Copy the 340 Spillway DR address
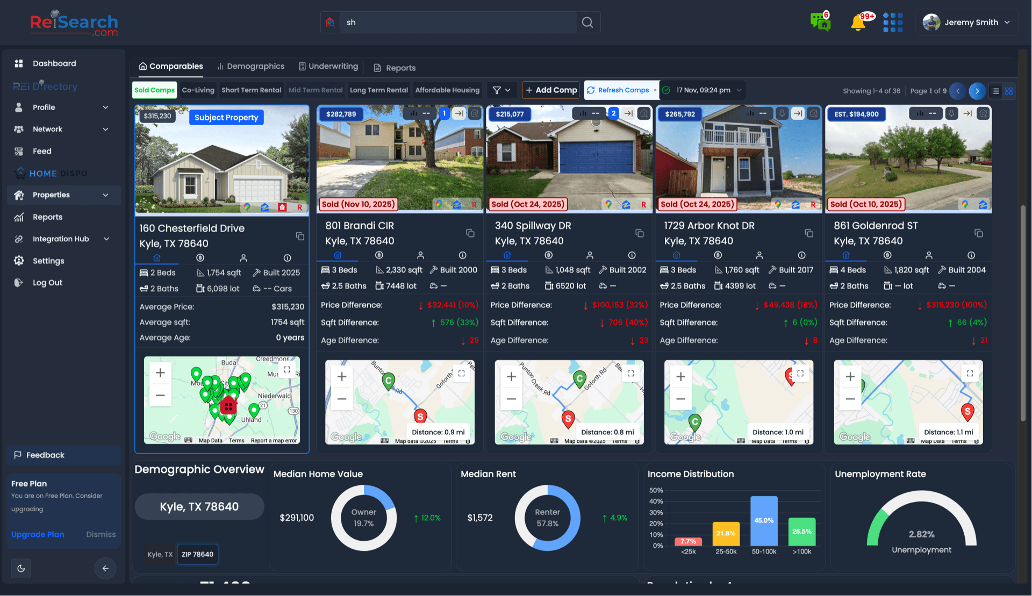 click(x=639, y=233)
